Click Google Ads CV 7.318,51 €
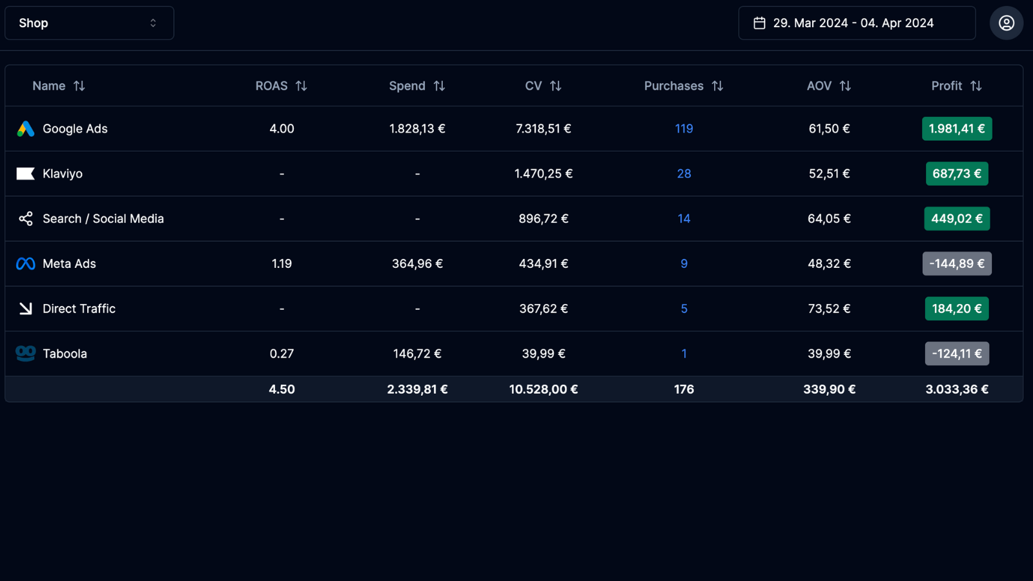Screen dimensions: 1033x581 543,128
